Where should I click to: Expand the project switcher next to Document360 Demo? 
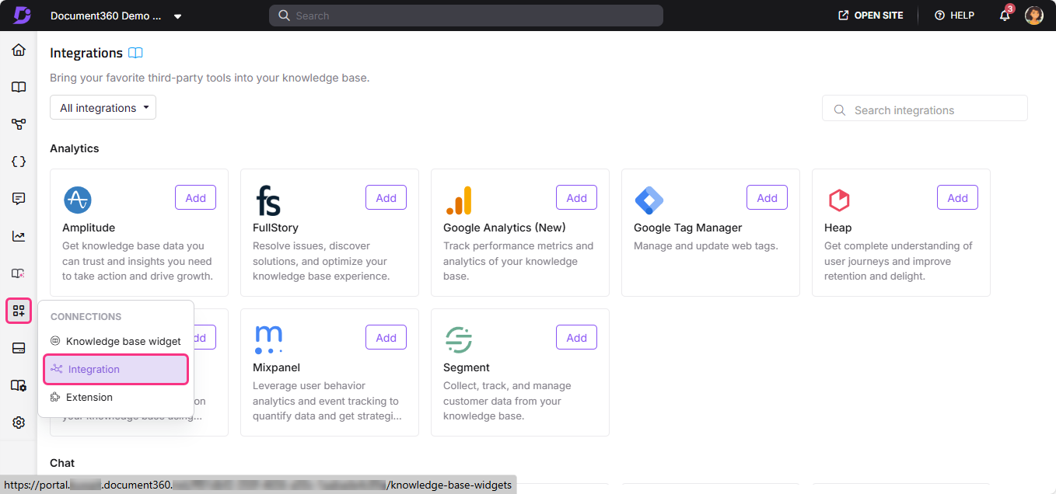177,15
